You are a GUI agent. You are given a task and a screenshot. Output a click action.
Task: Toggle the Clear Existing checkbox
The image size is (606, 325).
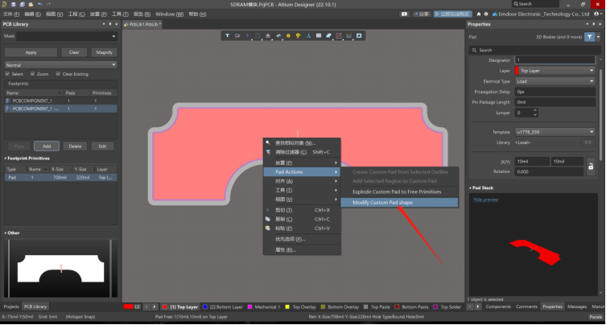click(x=58, y=74)
